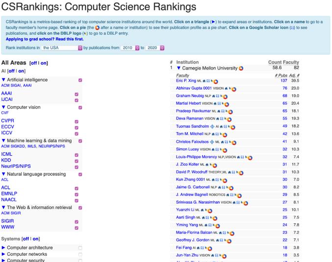Open Tom M. Mitchell's home page icon

213,134
